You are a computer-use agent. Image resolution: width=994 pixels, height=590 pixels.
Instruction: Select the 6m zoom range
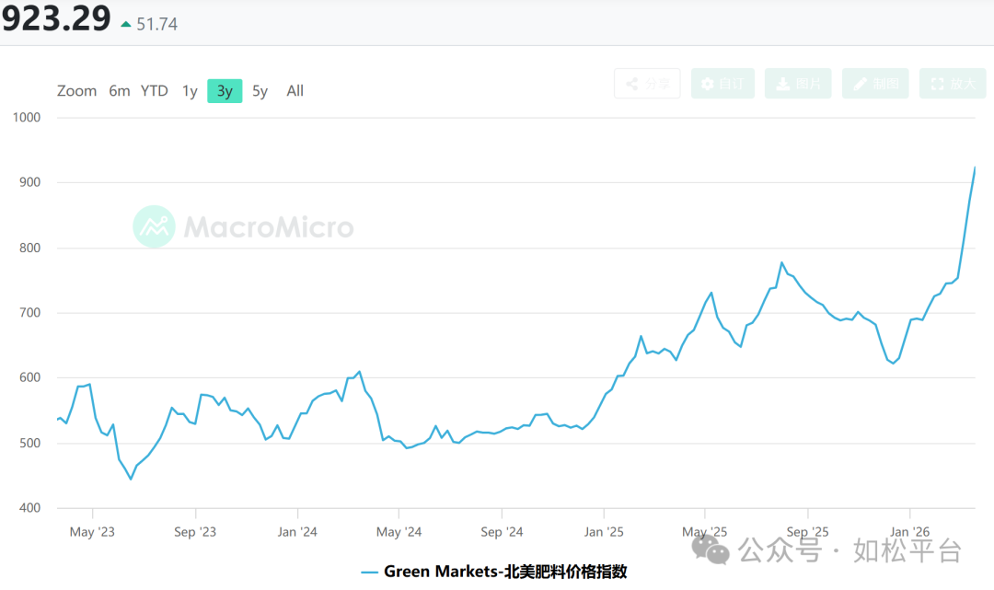coord(120,91)
